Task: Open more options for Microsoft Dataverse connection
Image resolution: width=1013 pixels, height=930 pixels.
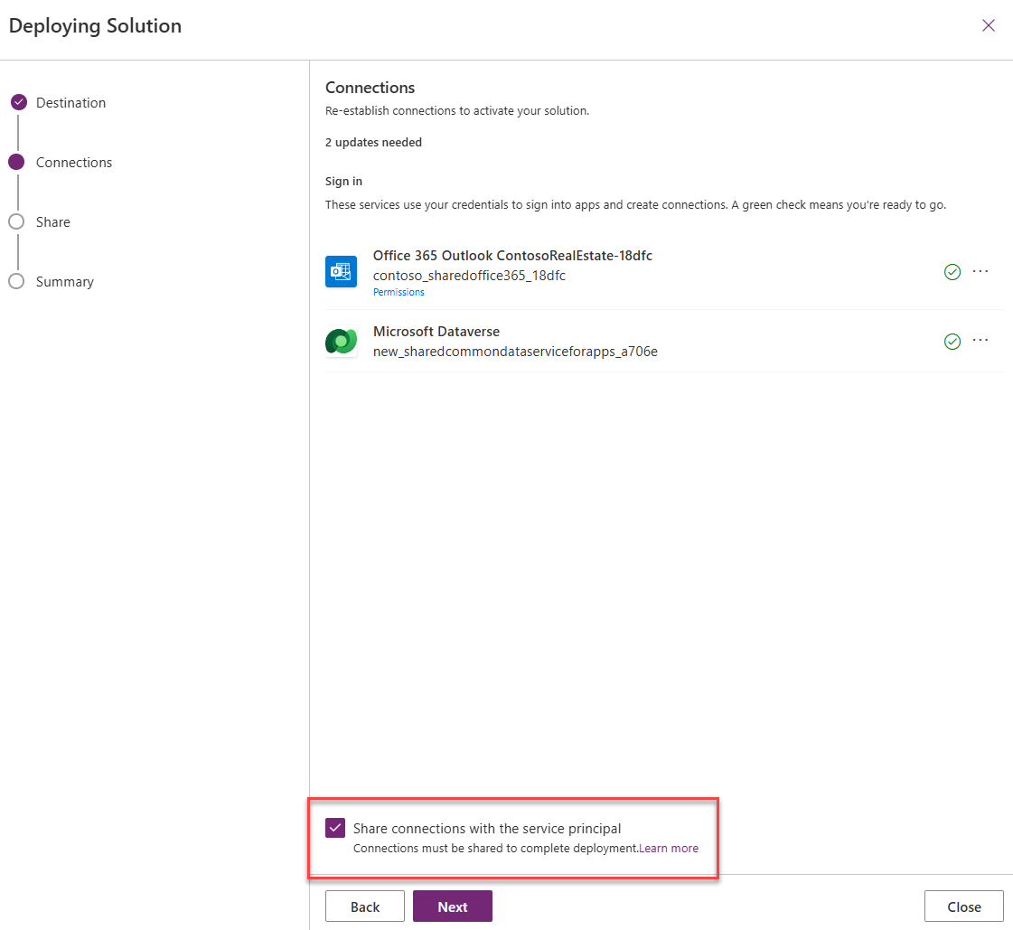Action: click(980, 341)
